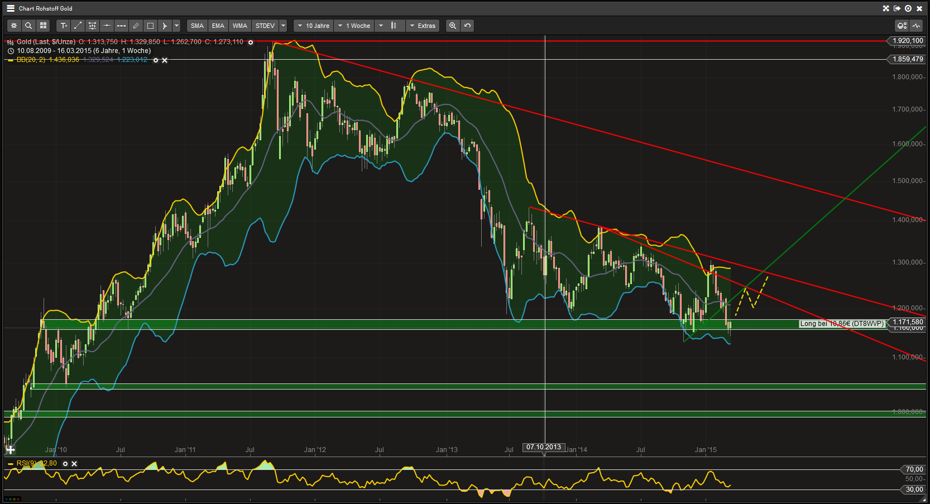Remove the RSI(9) indicator with its X
Screen dimensions: 930x504
point(74,463)
